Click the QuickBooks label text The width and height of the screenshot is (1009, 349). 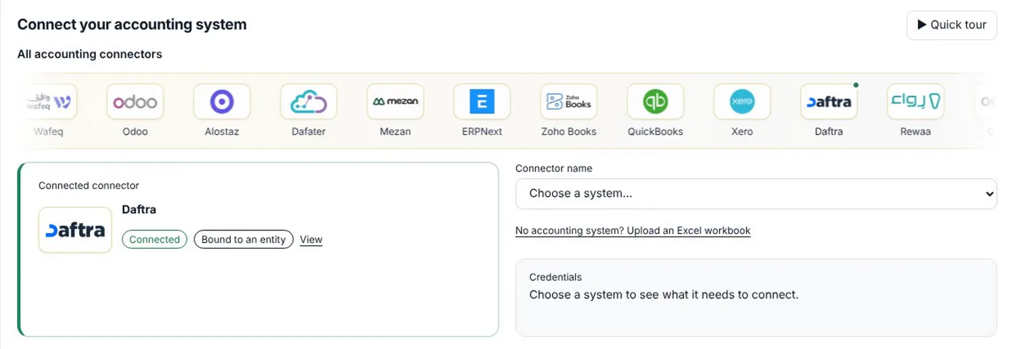[655, 132]
